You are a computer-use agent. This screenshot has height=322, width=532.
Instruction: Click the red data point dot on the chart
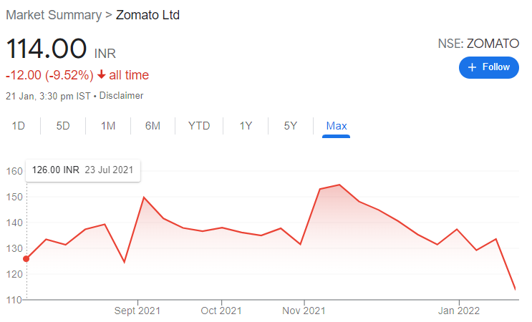pyautogui.click(x=26, y=259)
